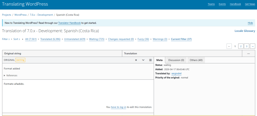Show Untranslated (429) strings
This screenshot has width=257, height=116.
(75, 39)
